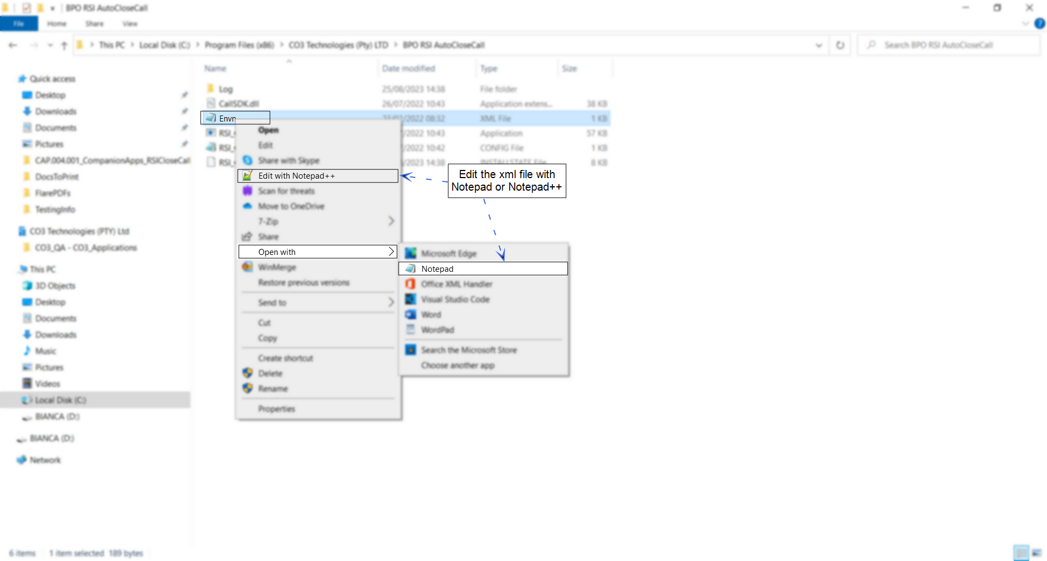Click the New folder icon in the title bar toolbar
The width and height of the screenshot is (1047, 561).
click(x=40, y=8)
